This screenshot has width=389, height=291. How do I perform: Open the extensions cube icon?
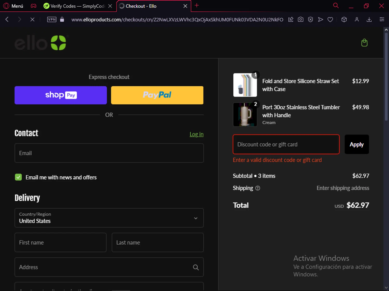pyautogui.click(x=344, y=19)
